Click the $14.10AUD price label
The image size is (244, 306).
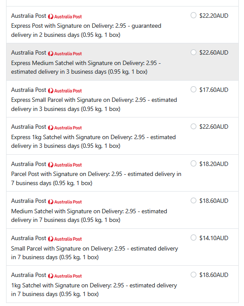click(214, 238)
